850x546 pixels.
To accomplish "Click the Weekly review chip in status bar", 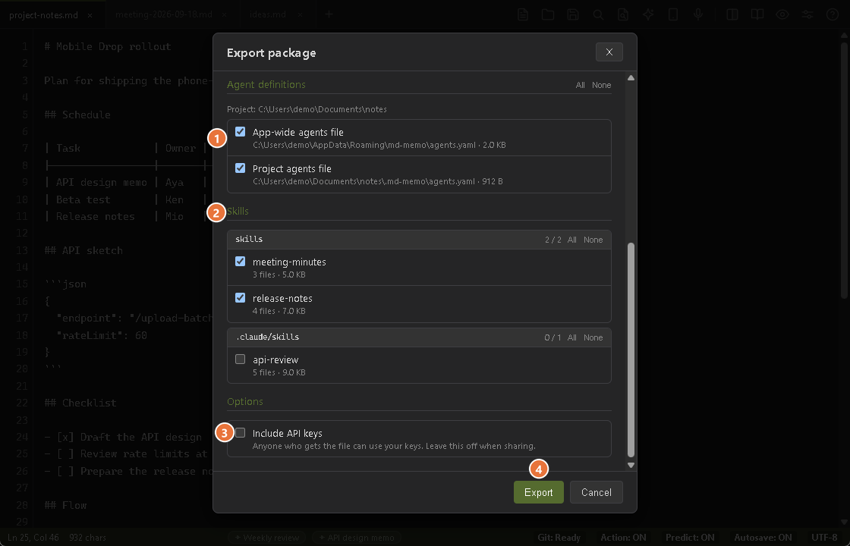I will (x=266, y=538).
